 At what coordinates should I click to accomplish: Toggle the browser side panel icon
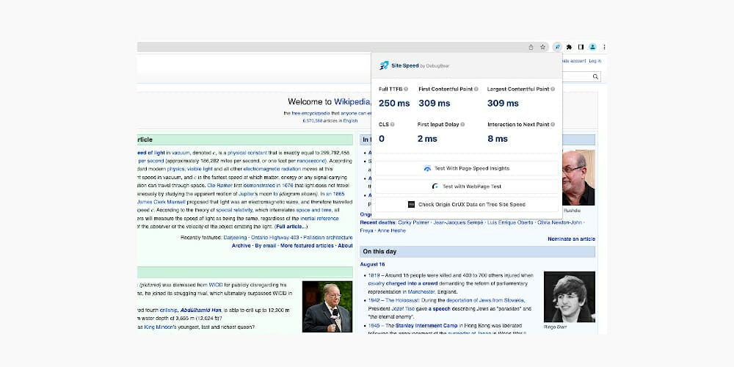click(581, 47)
